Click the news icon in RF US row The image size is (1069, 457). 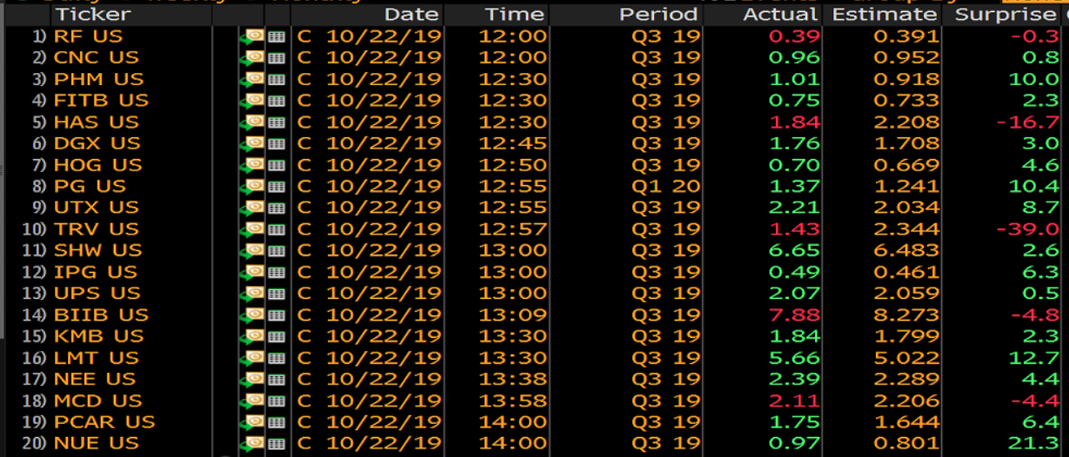[251, 36]
